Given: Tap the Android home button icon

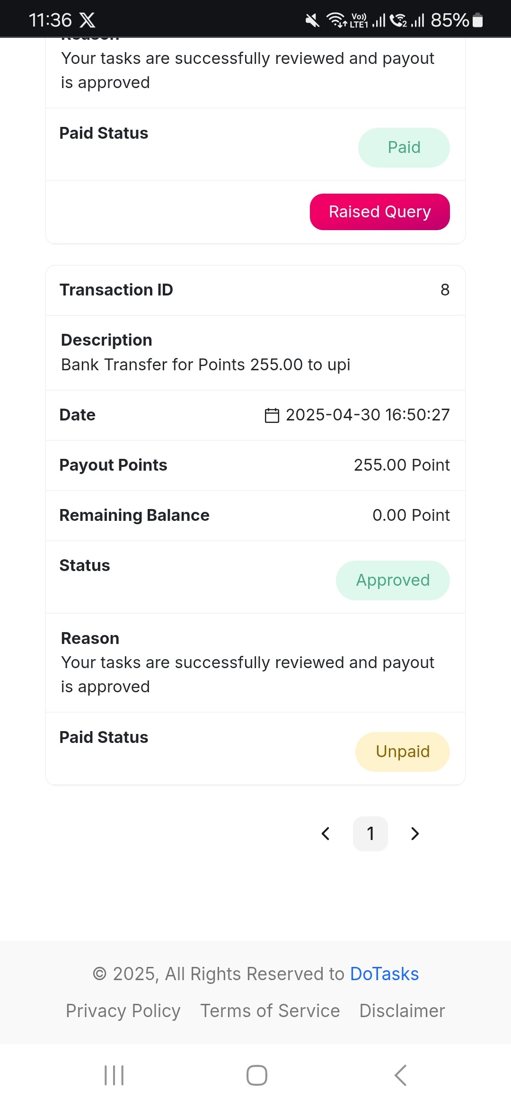Looking at the screenshot, I should click(257, 1075).
